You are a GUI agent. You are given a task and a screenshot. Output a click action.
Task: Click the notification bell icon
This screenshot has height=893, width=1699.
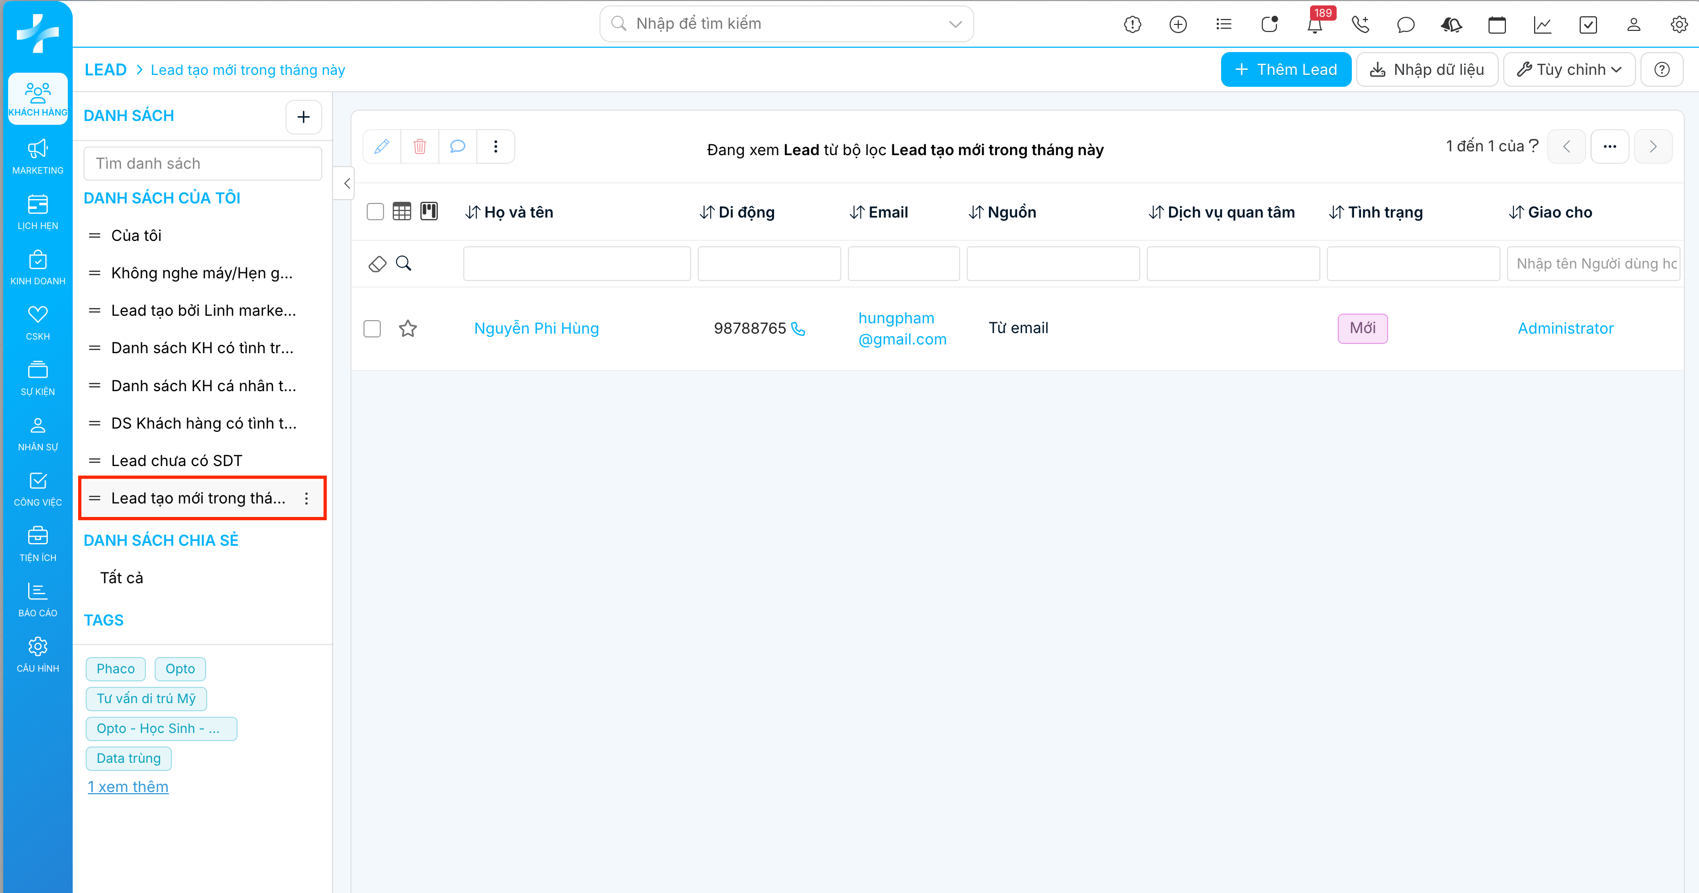(1314, 25)
